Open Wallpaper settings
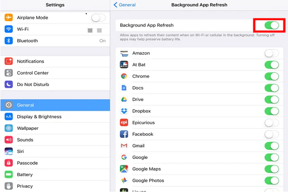The height and width of the screenshot is (192, 288). pos(55,128)
